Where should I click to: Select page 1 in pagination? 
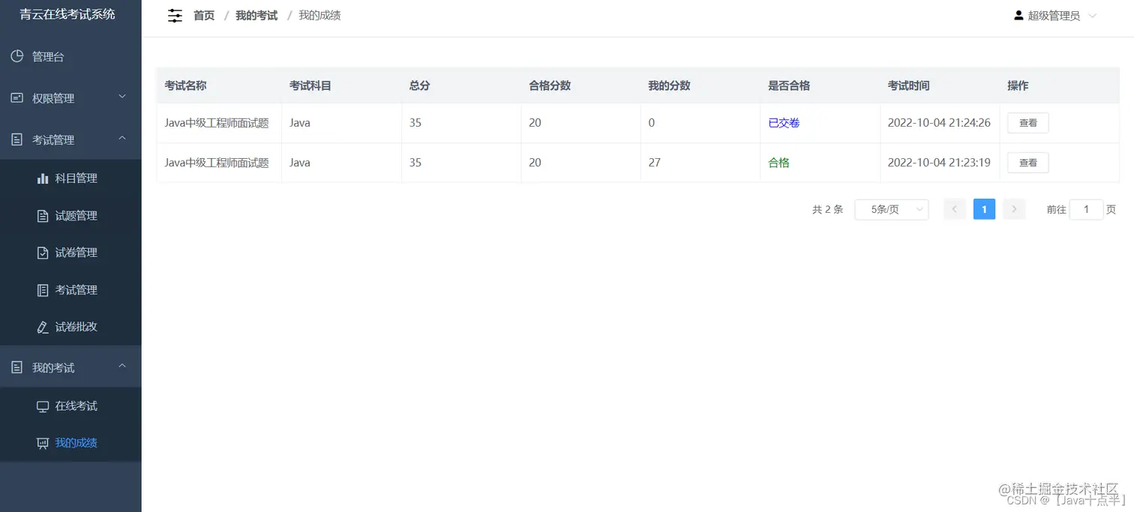coord(984,210)
